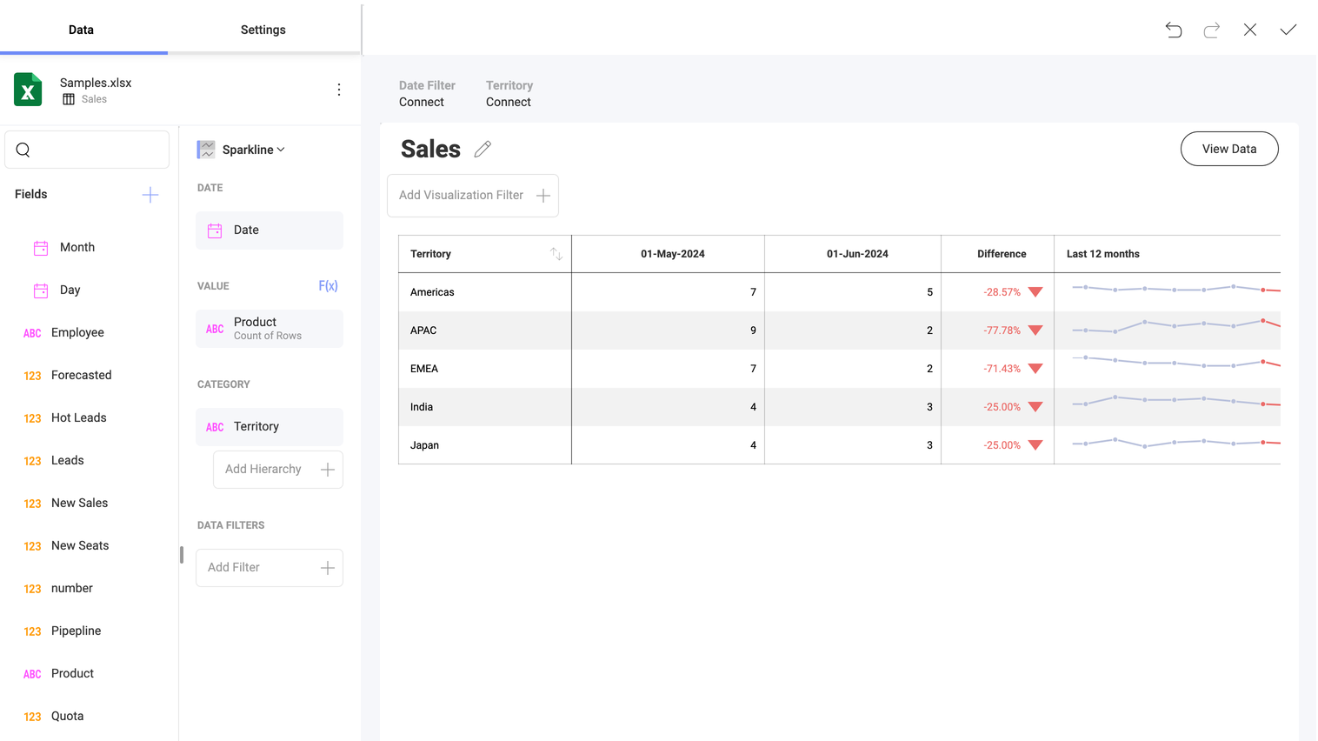The height and width of the screenshot is (741, 1318).
Task: Switch to the Data tab
Action: click(81, 30)
